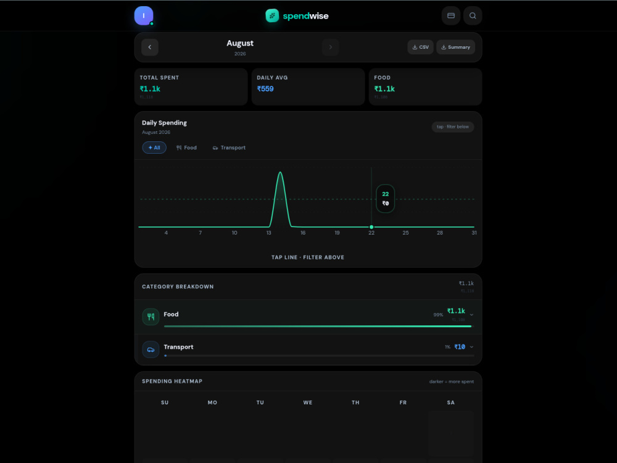Click the 'Daily Spending' heading
Image resolution: width=617 pixels, height=463 pixels.
click(165, 123)
